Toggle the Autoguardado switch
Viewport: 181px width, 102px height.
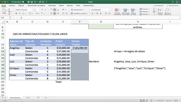24,2
